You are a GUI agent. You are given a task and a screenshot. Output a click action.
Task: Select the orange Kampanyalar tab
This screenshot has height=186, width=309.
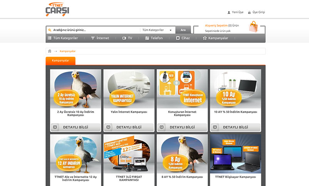point(60,61)
